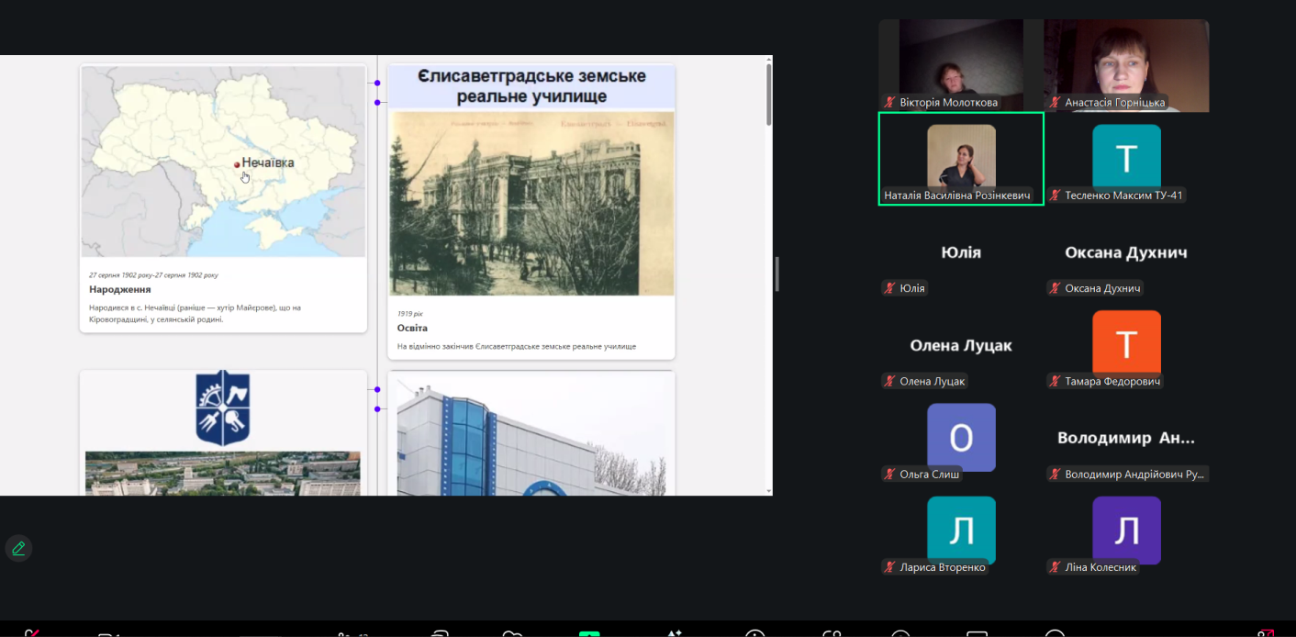Viewport: 1296px width, 637px height.
Task: Click muted mic icon beside Анастасія Горніцька
Action: [1056, 103]
